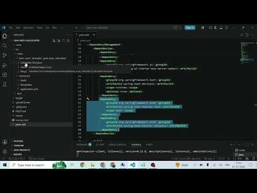This screenshot has width=257, height=193.
Task: Open the Run menu
Action: (x=55, y=28)
